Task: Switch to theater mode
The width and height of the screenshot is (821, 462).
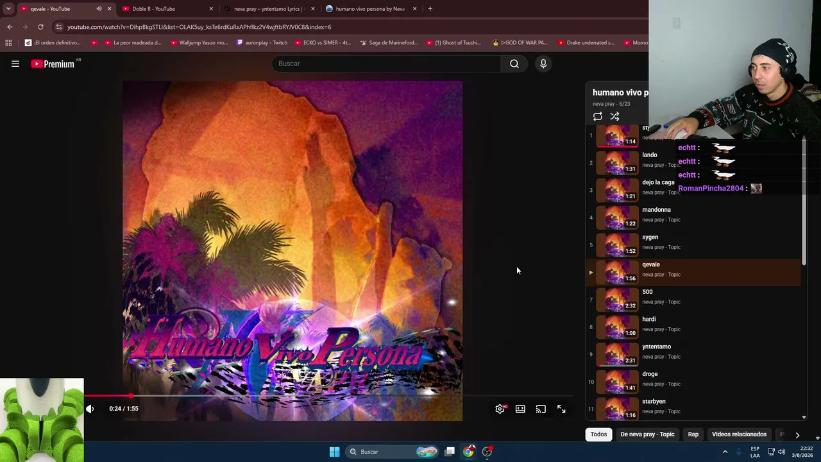Action: click(x=520, y=409)
